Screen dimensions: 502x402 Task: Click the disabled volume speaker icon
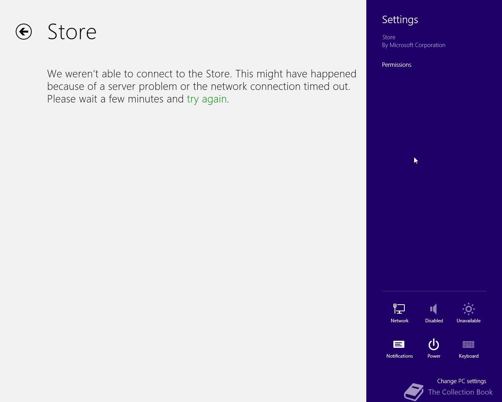(434, 309)
